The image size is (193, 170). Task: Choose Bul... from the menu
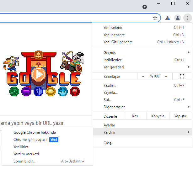point(142,100)
